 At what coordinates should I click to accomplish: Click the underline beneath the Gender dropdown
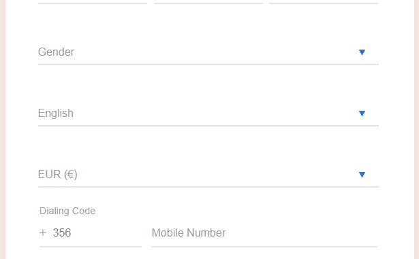tap(208, 65)
